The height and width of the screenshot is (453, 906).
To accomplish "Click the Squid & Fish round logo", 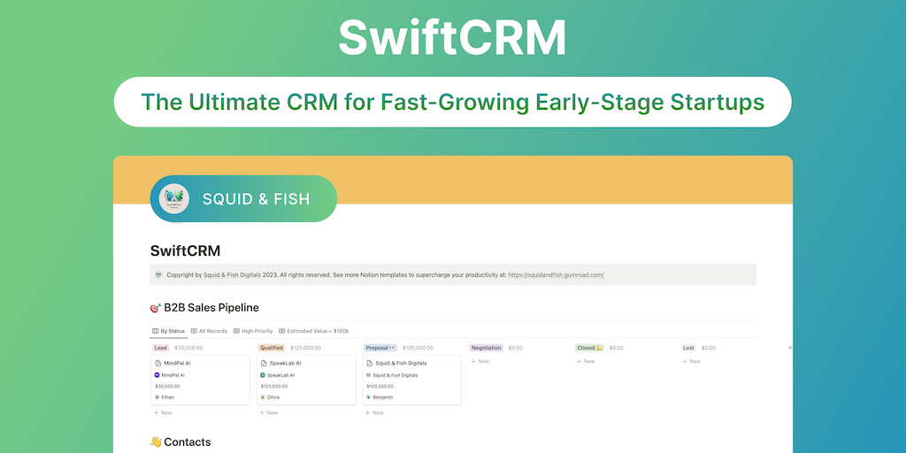I will point(174,199).
